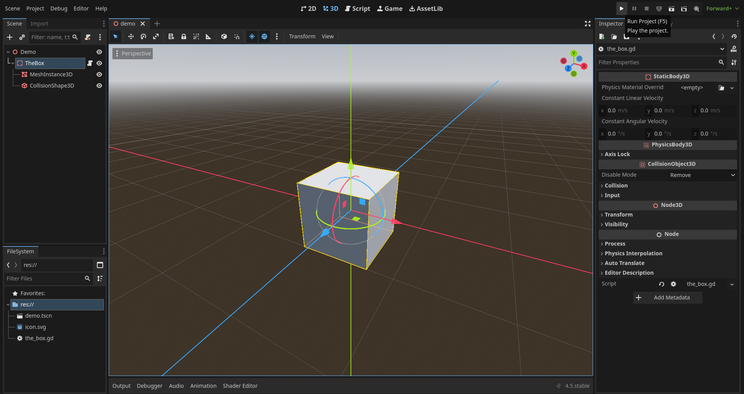Click the Add Metadata button
Screen dimensions: 744x394
(667, 298)
